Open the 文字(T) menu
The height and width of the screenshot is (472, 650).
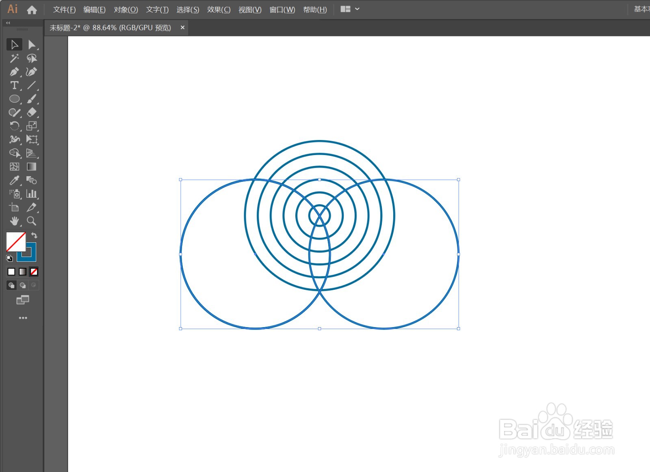pyautogui.click(x=157, y=9)
